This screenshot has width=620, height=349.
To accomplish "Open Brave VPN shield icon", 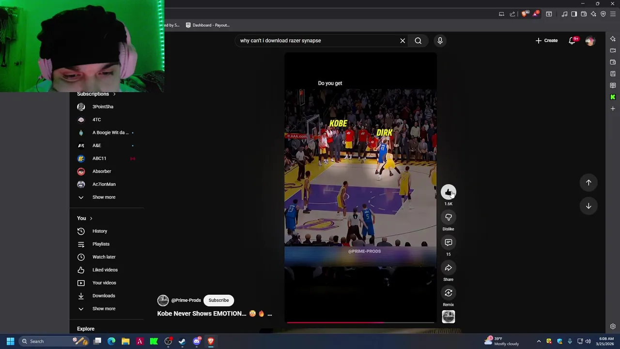I will [603, 14].
